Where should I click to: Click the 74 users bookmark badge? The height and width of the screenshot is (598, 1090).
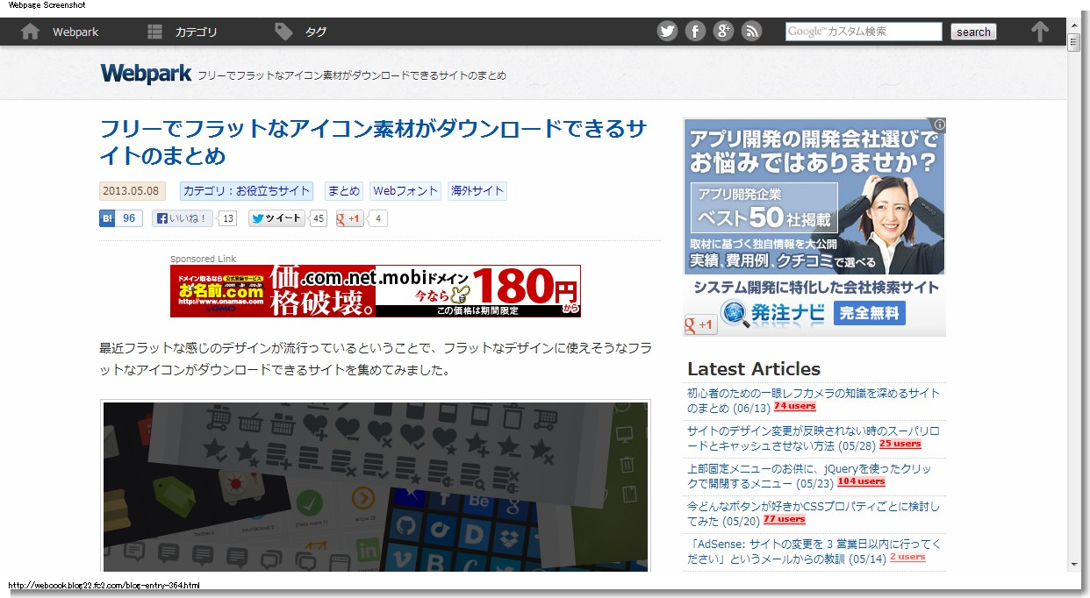[795, 407]
